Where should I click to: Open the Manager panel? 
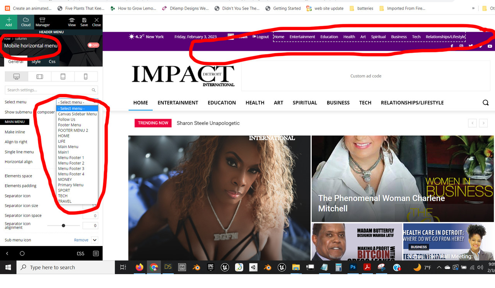coord(43,22)
